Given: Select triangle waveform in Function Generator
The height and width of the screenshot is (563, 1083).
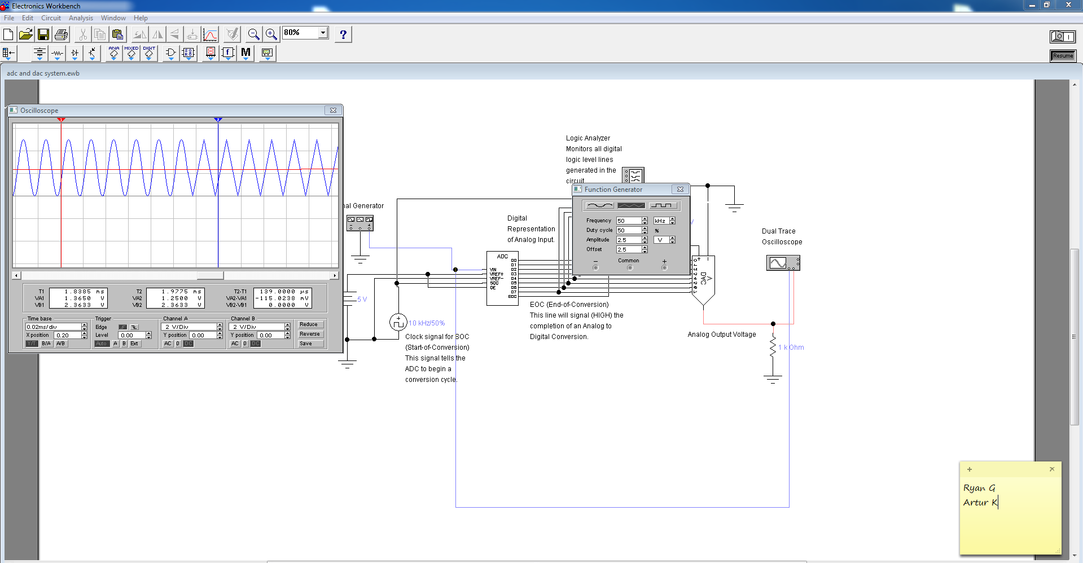Looking at the screenshot, I should (631, 205).
